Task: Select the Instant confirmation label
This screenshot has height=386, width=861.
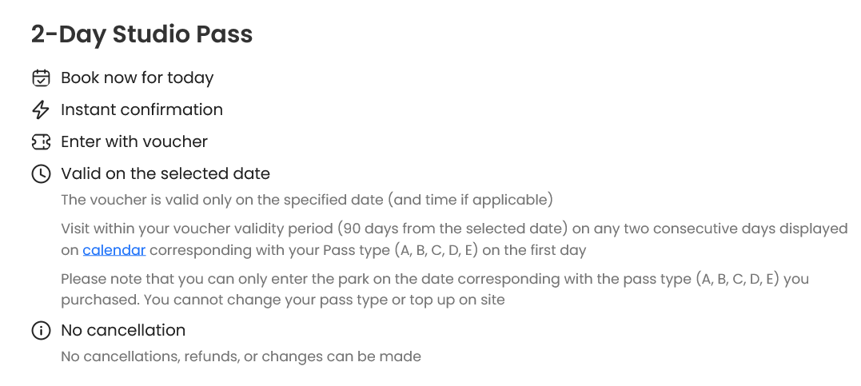Action: point(142,109)
